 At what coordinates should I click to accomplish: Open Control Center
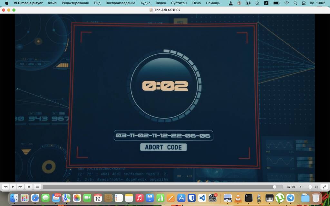[x=304, y=3]
